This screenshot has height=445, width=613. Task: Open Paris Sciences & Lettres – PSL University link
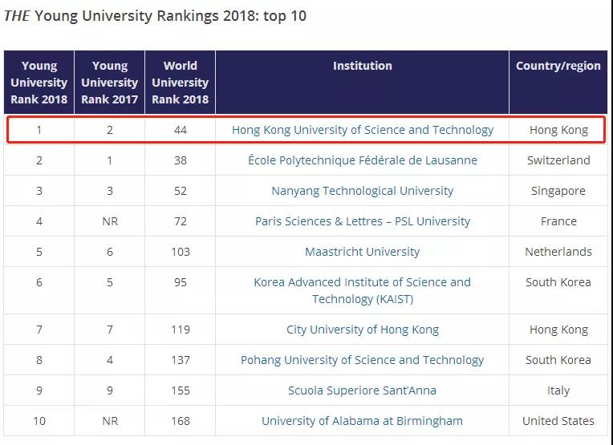[x=363, y=221]
